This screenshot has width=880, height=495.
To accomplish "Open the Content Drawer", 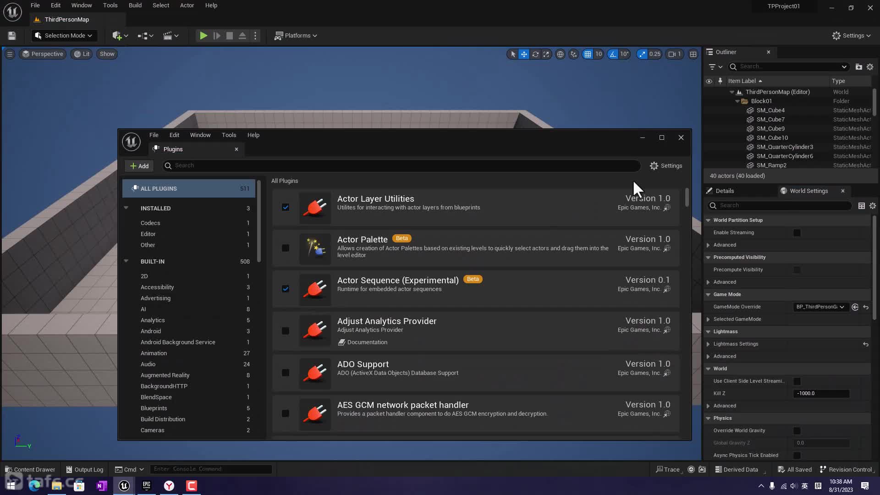I will click(x=30, y=470).
